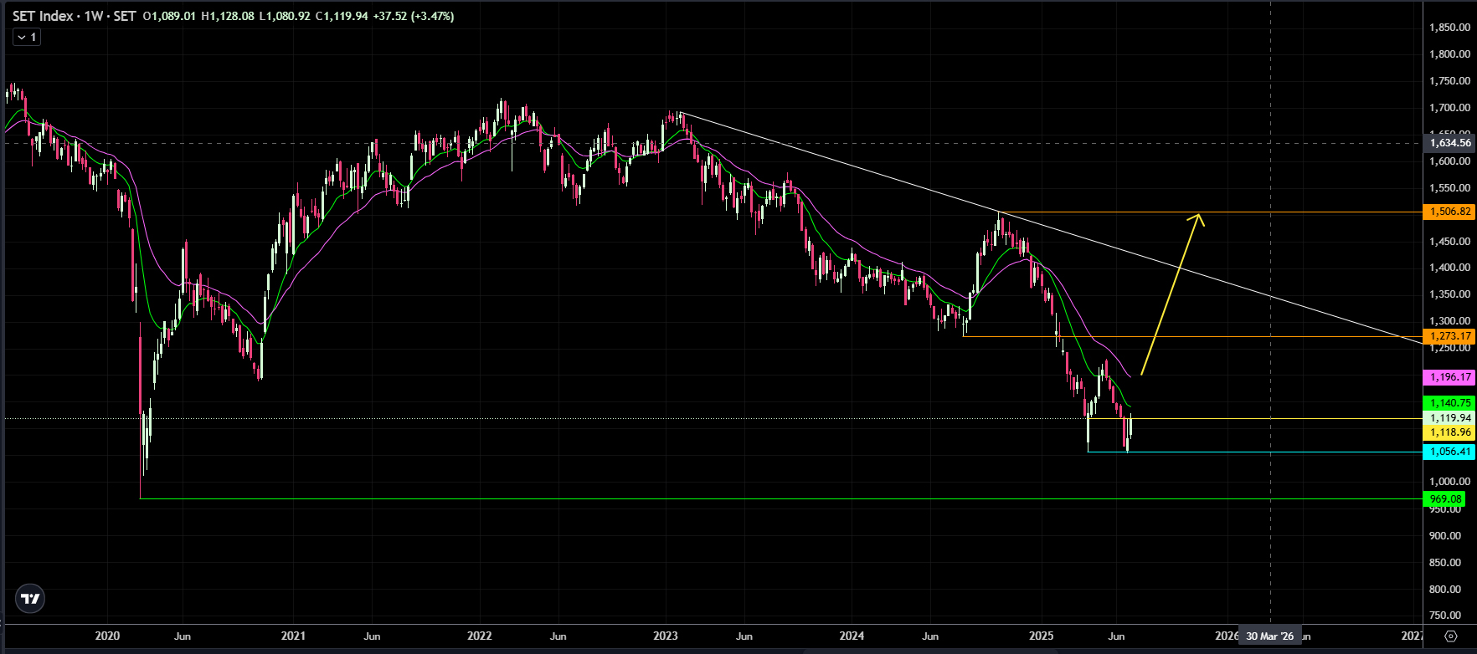Click the 2025 year label on time axis

tap(1041, 636)
